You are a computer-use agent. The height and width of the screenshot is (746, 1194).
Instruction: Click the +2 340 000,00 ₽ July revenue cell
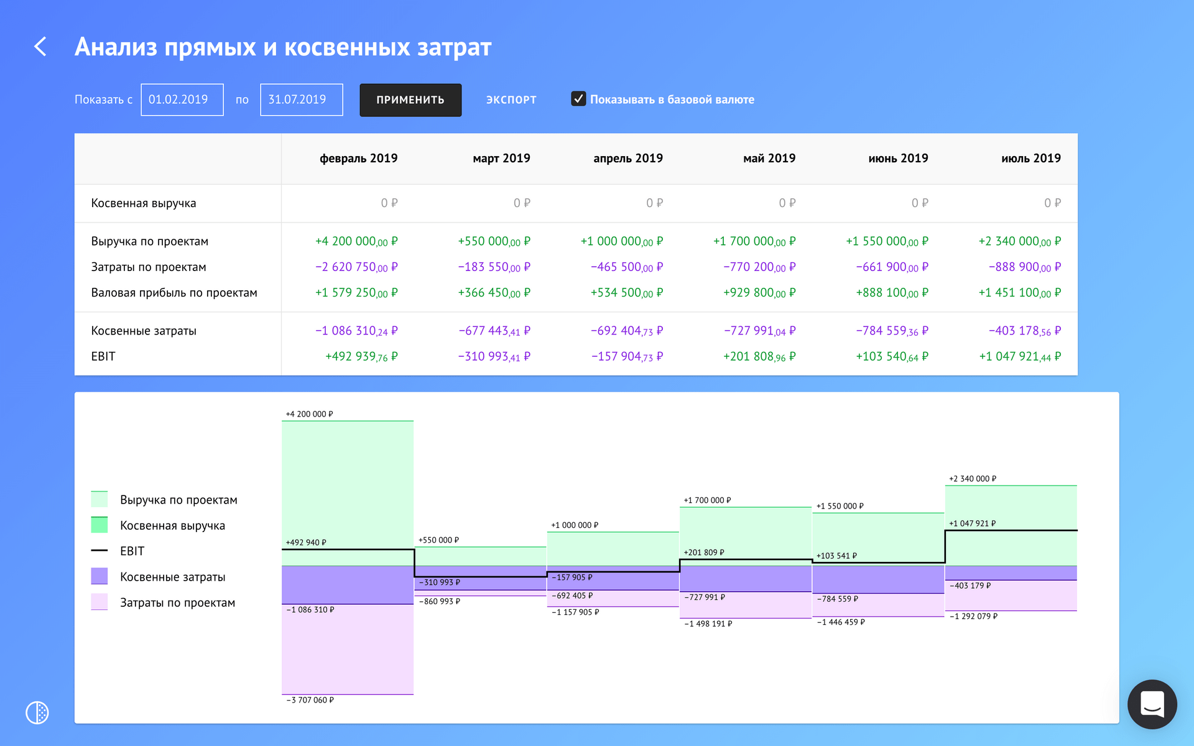point(1020,241)
